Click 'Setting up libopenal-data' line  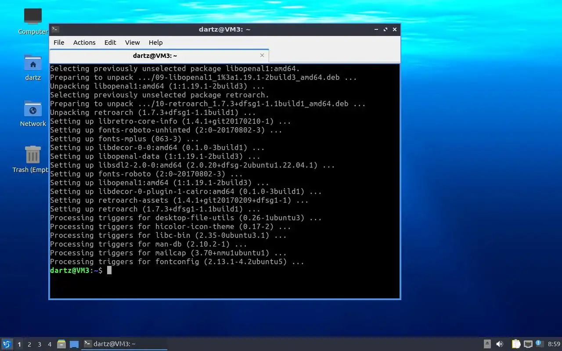pos(155,156)
